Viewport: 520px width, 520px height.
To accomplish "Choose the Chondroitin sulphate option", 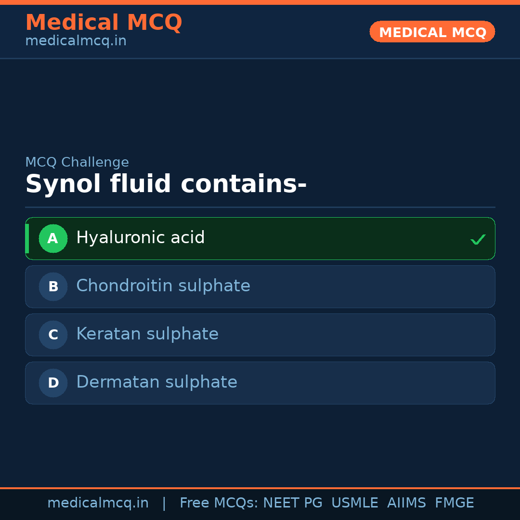I will pos(163,286).
